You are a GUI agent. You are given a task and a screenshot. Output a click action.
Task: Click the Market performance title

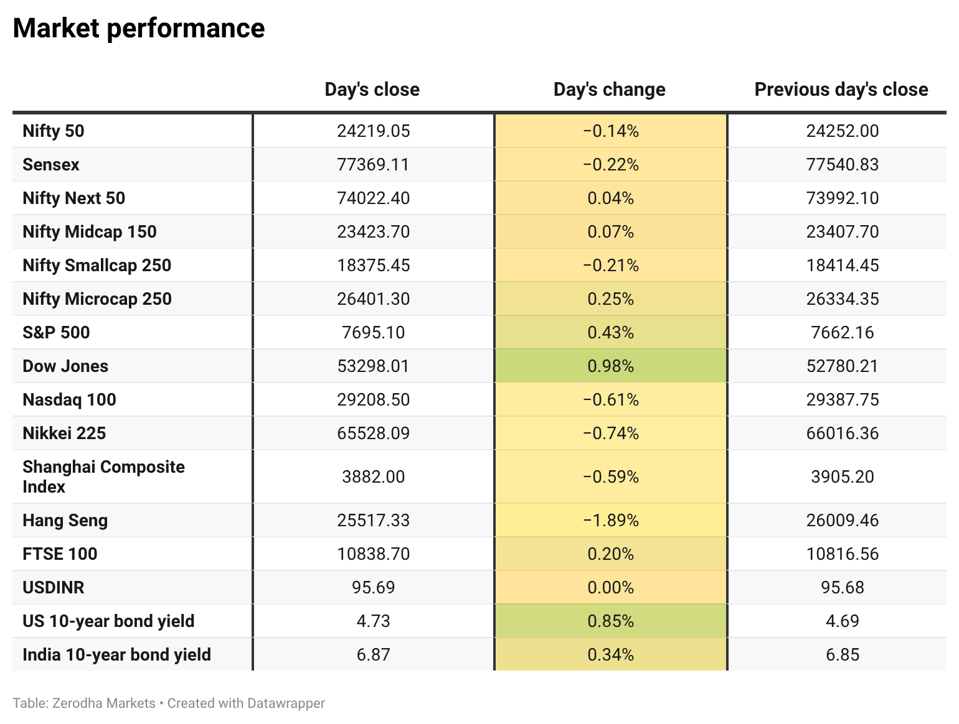pyautogui.click(x=139, y=29)
